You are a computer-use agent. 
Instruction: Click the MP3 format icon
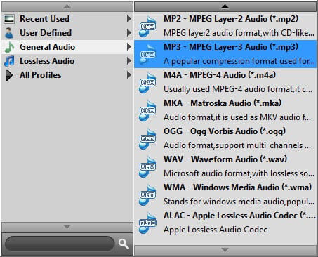[x=147, y=55]
